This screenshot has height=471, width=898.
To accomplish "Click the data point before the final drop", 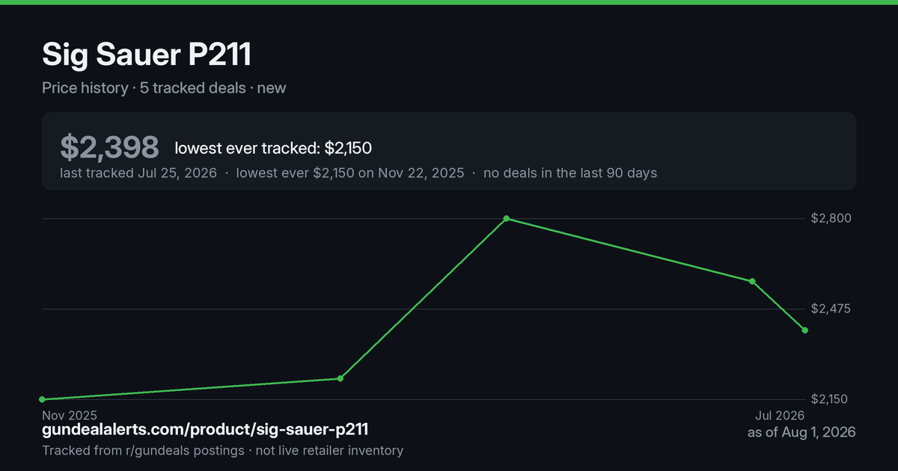I will tap(752, 281).
